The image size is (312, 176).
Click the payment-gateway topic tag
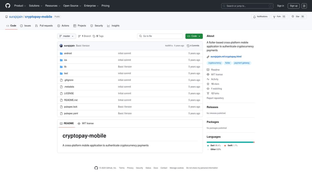click(x=242, y=63)
